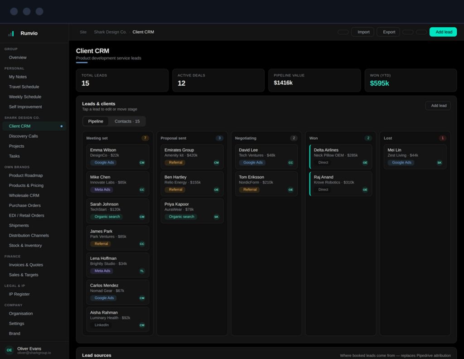Open IP Register in sidebar
The height and width of the screenshot is (359, 464).
(x=34, y=294)
